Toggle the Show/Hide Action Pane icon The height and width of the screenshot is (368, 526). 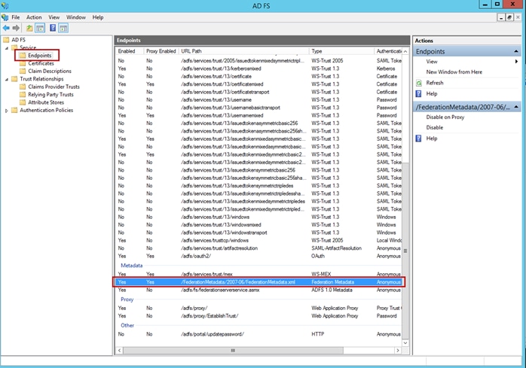63,28
